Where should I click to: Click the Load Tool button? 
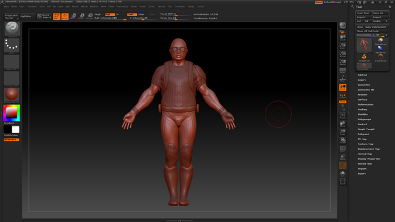[x=364, y=13]
